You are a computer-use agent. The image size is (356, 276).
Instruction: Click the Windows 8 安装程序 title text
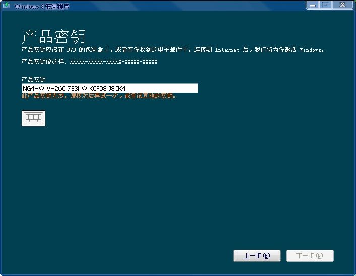[x=42, y=7]
